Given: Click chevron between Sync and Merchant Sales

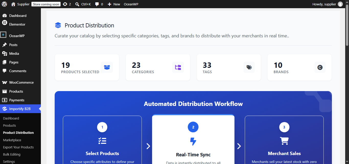Looking at the screenshot, I should pos(239,146).
